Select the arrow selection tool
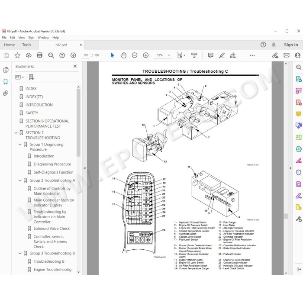This screenshot has width=303, height=303. coord(112,55)
